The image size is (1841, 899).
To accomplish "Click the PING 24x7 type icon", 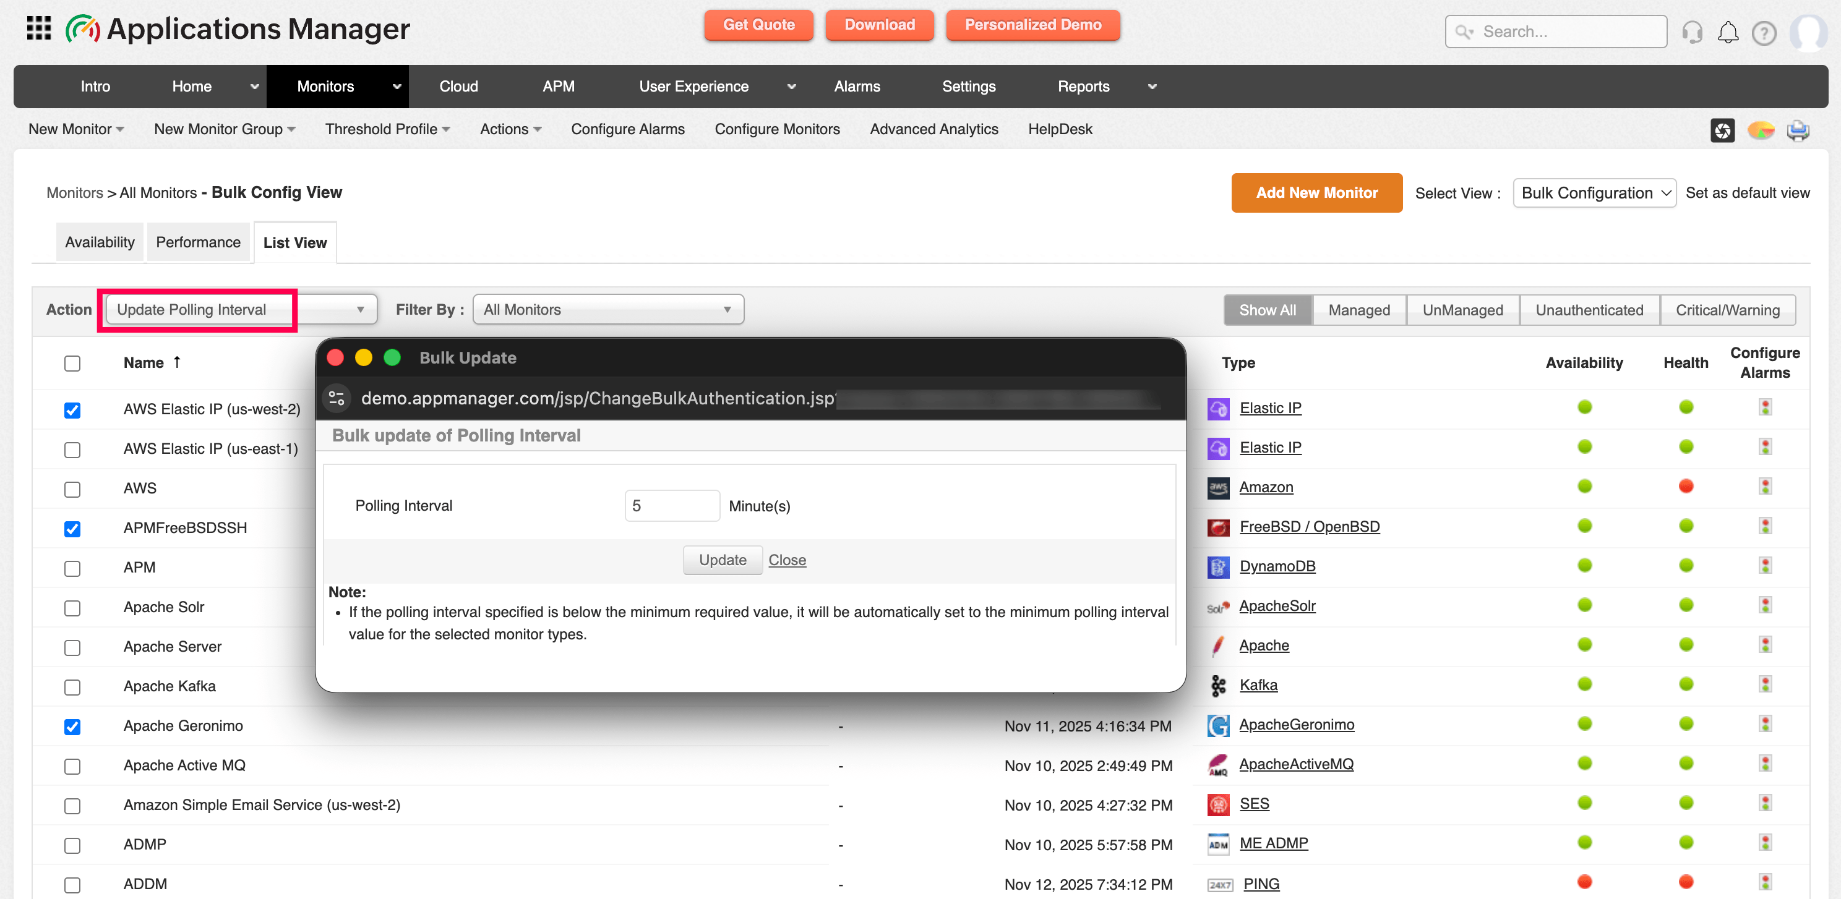I will (x=1219, y=885).
